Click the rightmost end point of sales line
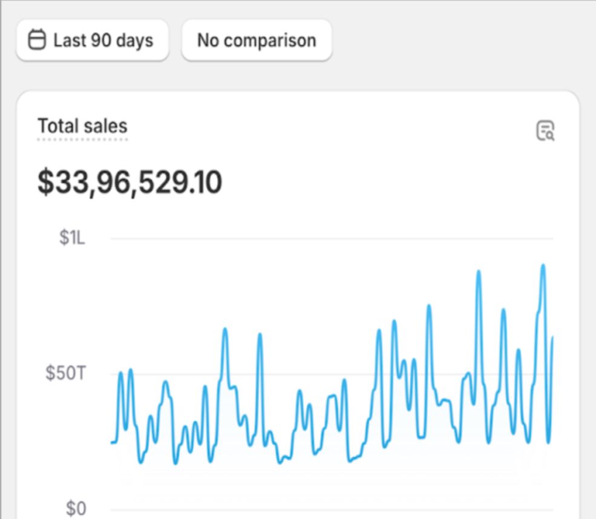The width and height of the screenshot is (596, 519). (x=552, y=337)
